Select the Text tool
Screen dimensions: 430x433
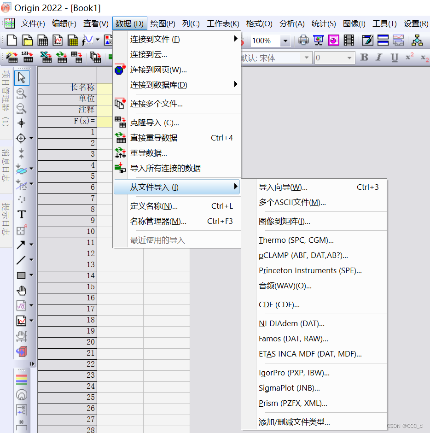click(x=22, y=214)
